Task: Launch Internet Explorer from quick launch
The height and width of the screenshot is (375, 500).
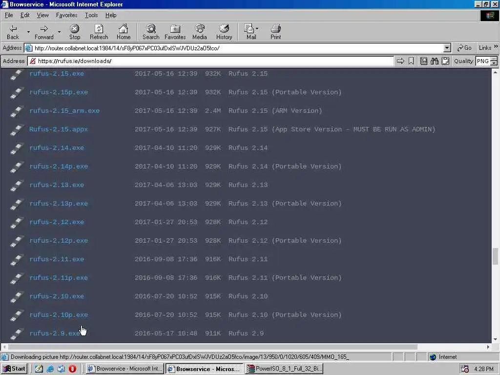Action: point(50,369)
